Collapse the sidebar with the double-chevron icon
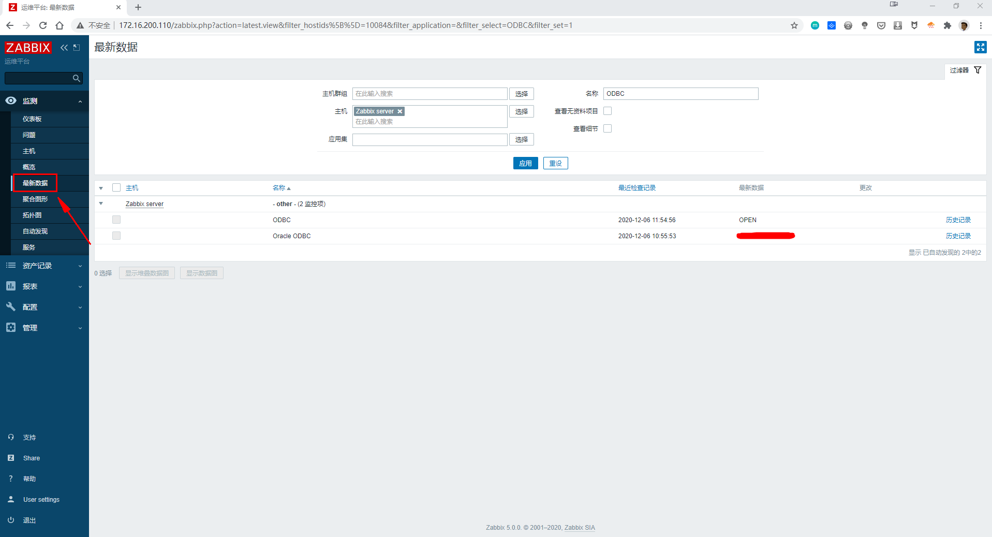 coord(64,47)
